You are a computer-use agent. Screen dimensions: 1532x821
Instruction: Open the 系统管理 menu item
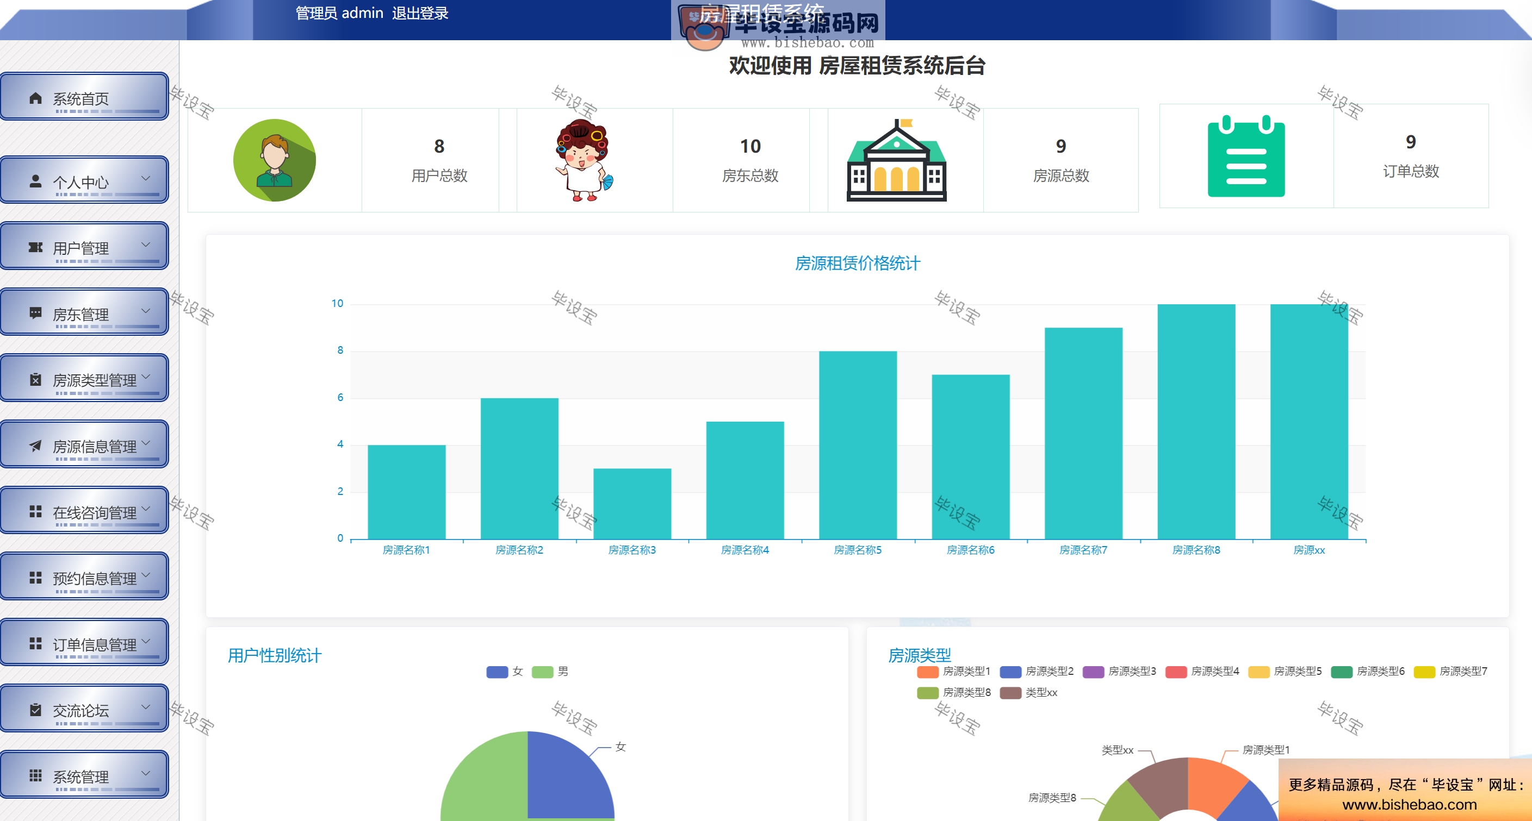[84, 775]
